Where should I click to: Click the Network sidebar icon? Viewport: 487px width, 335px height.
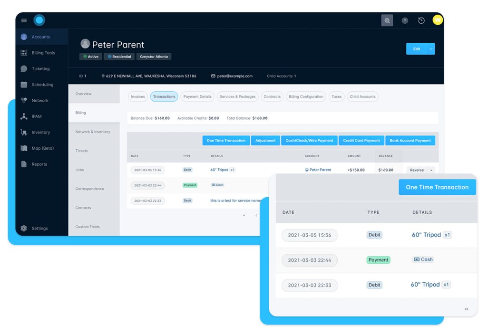(24, 100)
